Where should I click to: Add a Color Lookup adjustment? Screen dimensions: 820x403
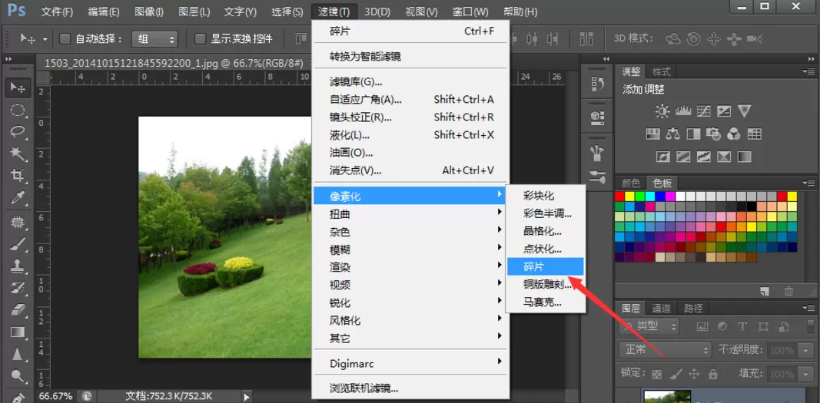click(754, 134)
